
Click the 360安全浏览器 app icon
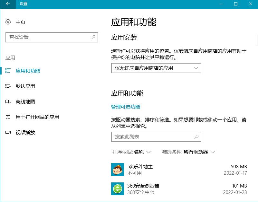118,189
